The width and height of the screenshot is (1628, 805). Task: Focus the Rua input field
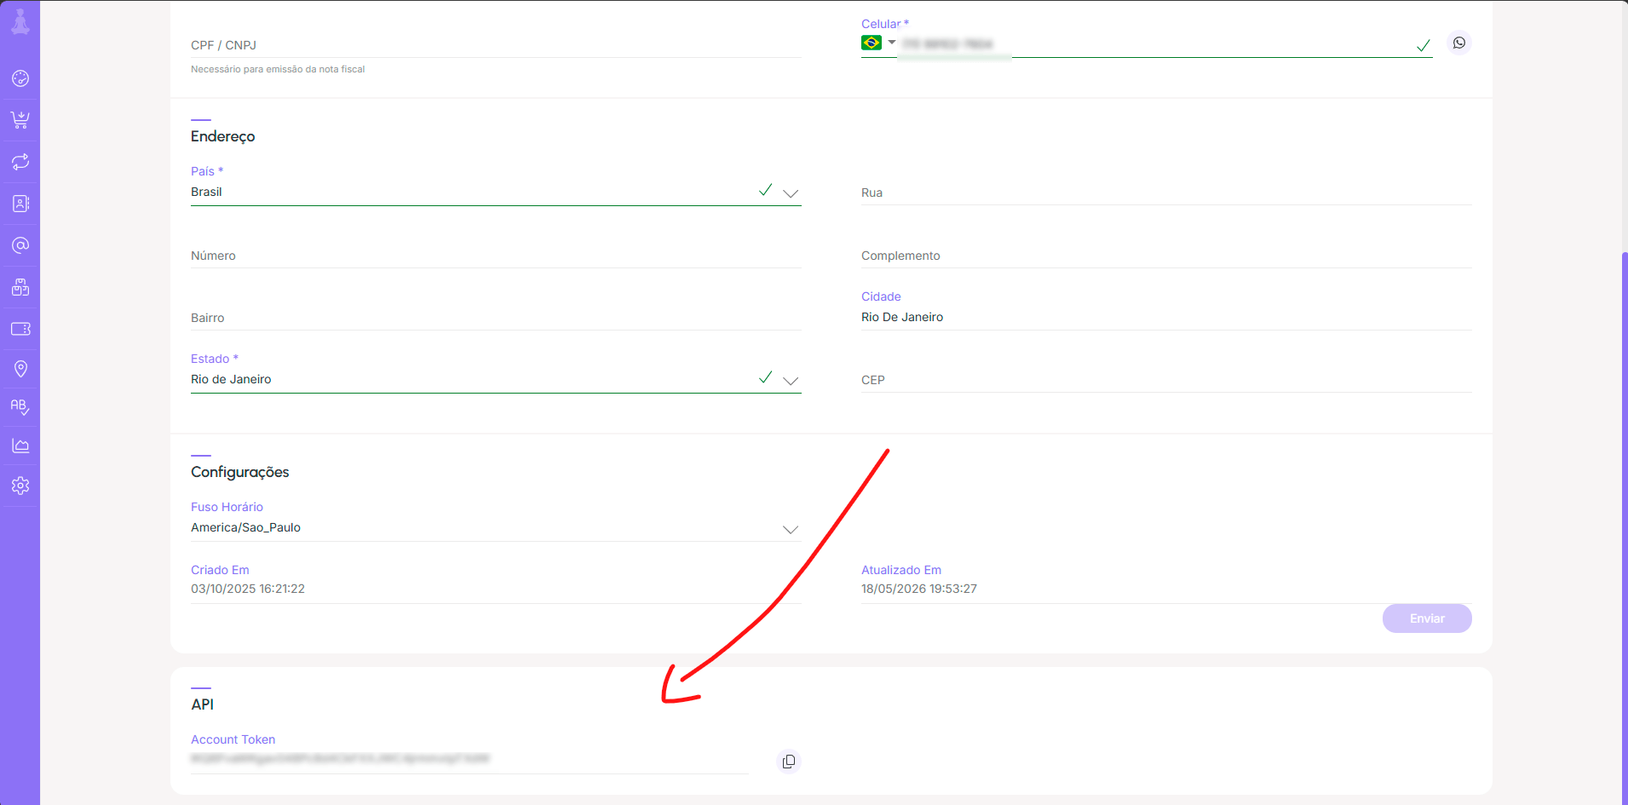point(1166,193)
